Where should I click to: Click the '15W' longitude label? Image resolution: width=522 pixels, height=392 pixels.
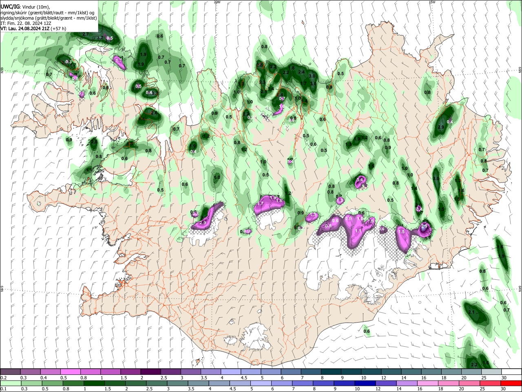click(432, 2)
